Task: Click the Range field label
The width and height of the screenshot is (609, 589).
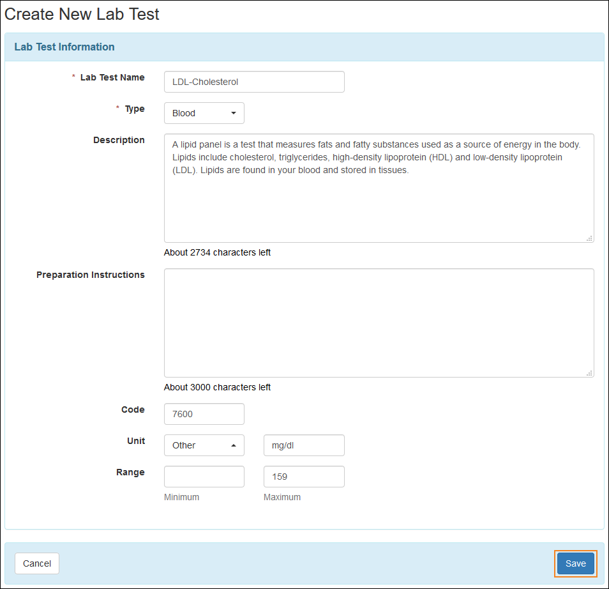Action: pyautogui.click(x=130, y=472)
